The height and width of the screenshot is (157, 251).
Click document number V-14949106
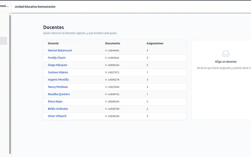click(x=112, y=116)
